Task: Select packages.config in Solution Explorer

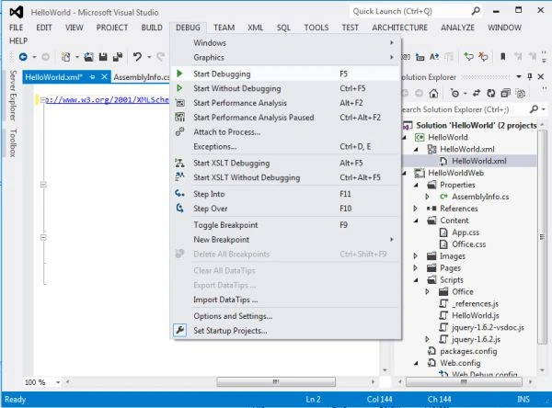Action: click(x=468, y=351)
